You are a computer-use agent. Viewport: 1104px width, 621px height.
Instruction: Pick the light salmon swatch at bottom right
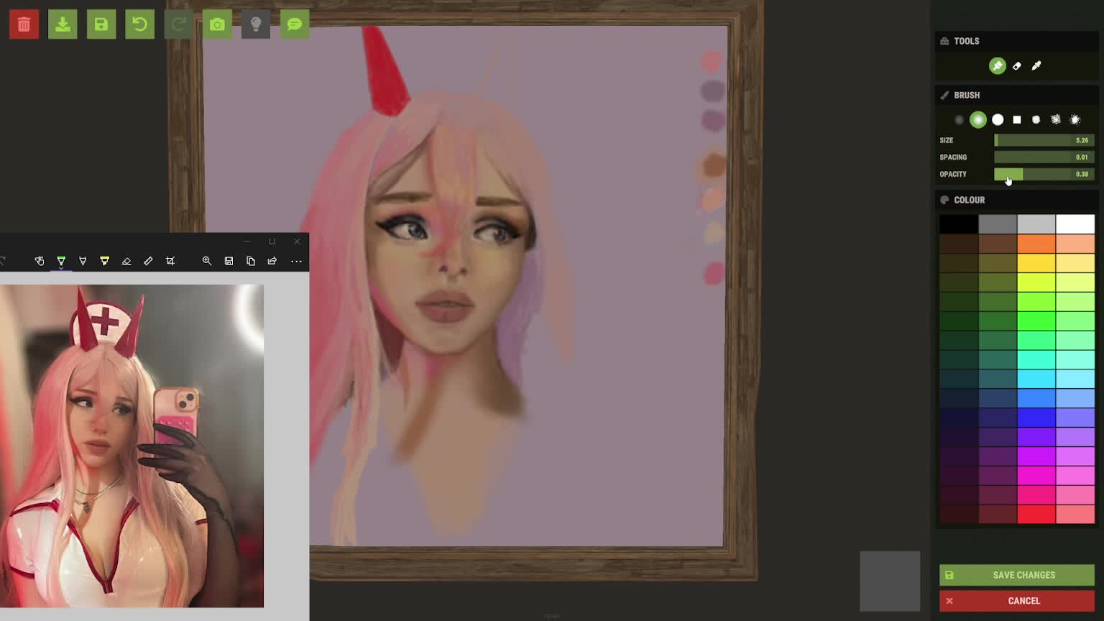point(1075,514)
